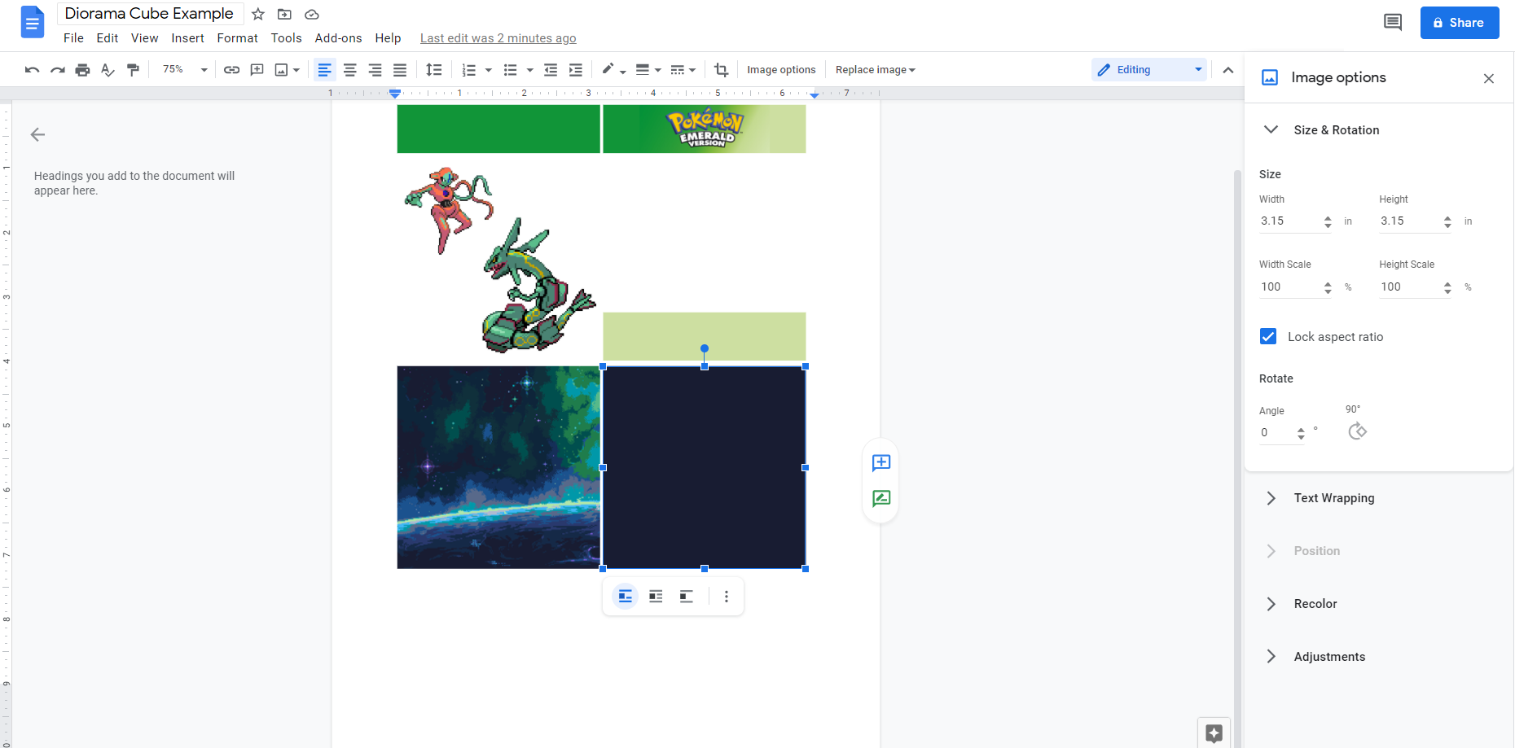
Task: Open the Insert menu
Action: (x=187, y=37)
